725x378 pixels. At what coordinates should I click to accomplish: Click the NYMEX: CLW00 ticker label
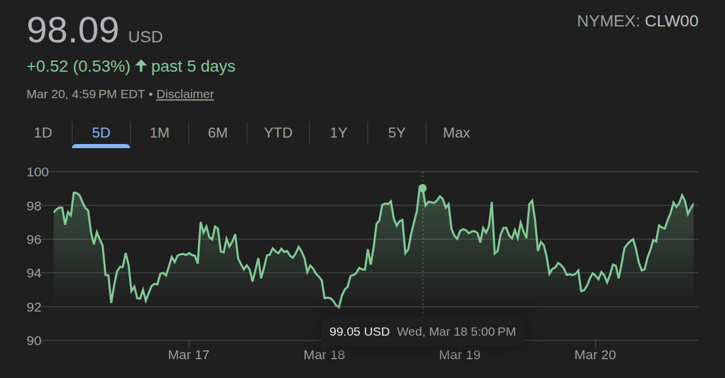[x=637, y=21]
